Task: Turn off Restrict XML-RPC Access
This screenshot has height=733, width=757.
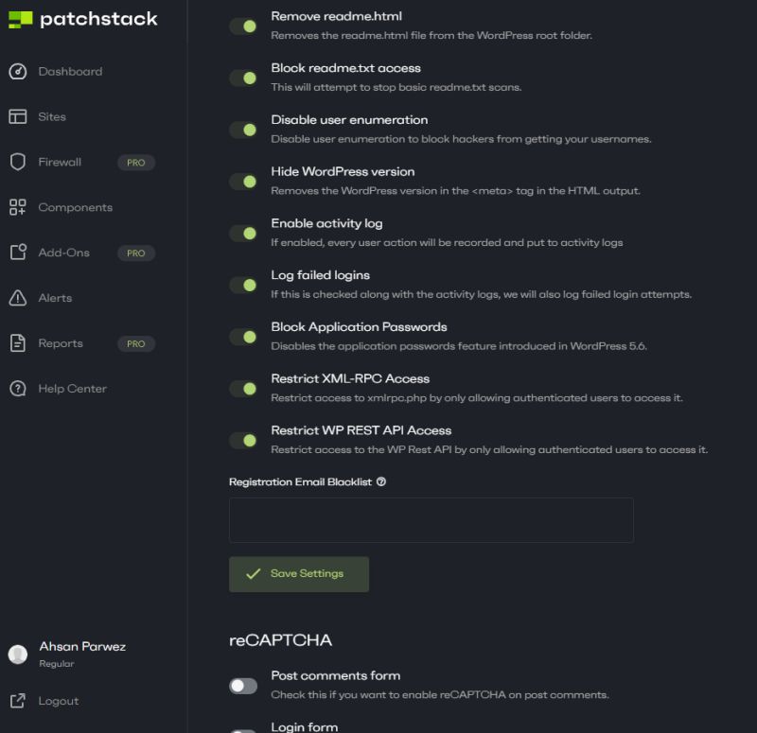Action: [241, 389]
